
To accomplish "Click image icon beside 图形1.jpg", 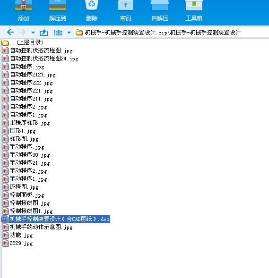I will click(6, 131).
